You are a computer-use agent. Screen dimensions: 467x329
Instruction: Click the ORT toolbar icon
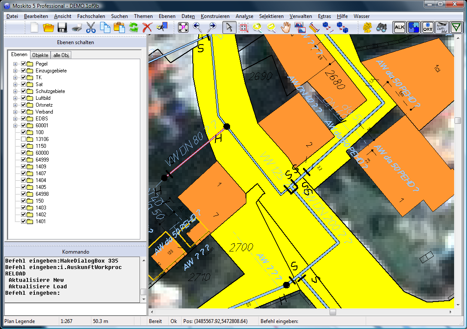[428, 28]
